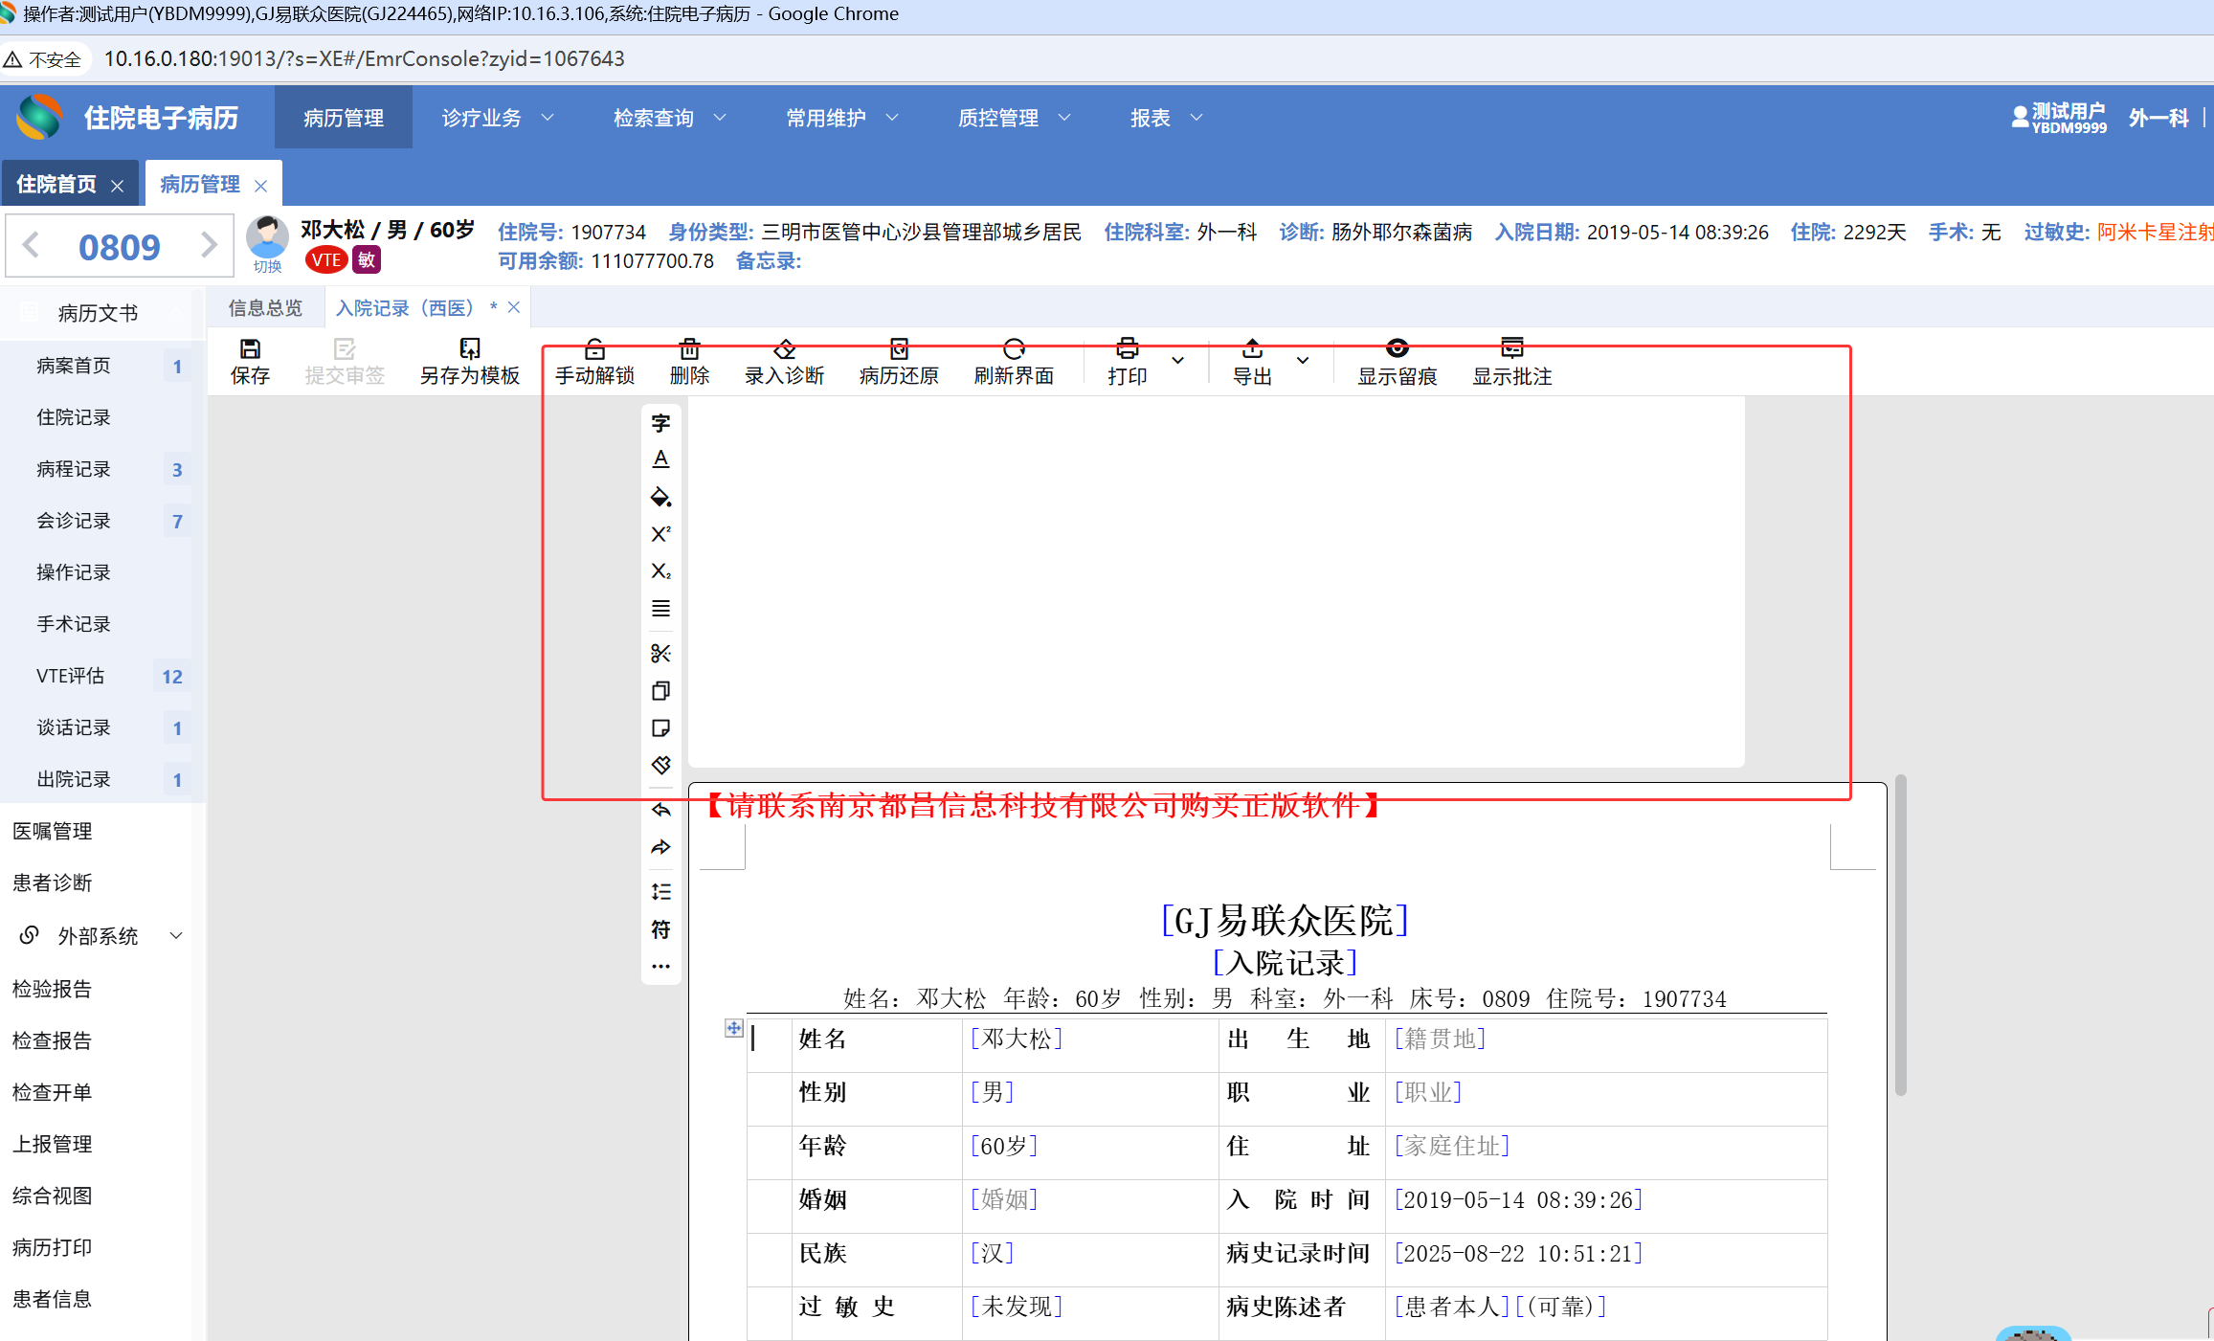
Task: Click the fill color bucket icon
Action: [660, 497]
